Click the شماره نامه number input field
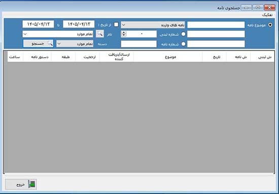This screenshot has width=279, height=194. pyautogui.click(x=139, y=44)
